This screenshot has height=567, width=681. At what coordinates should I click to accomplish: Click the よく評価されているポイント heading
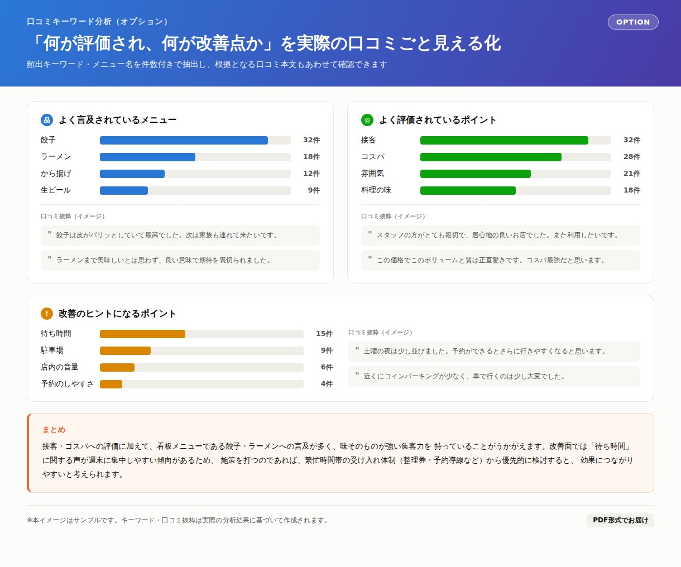pyautogui.click(x=438, y=120)
